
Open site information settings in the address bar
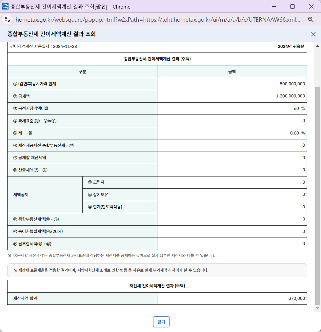[8, 20]
